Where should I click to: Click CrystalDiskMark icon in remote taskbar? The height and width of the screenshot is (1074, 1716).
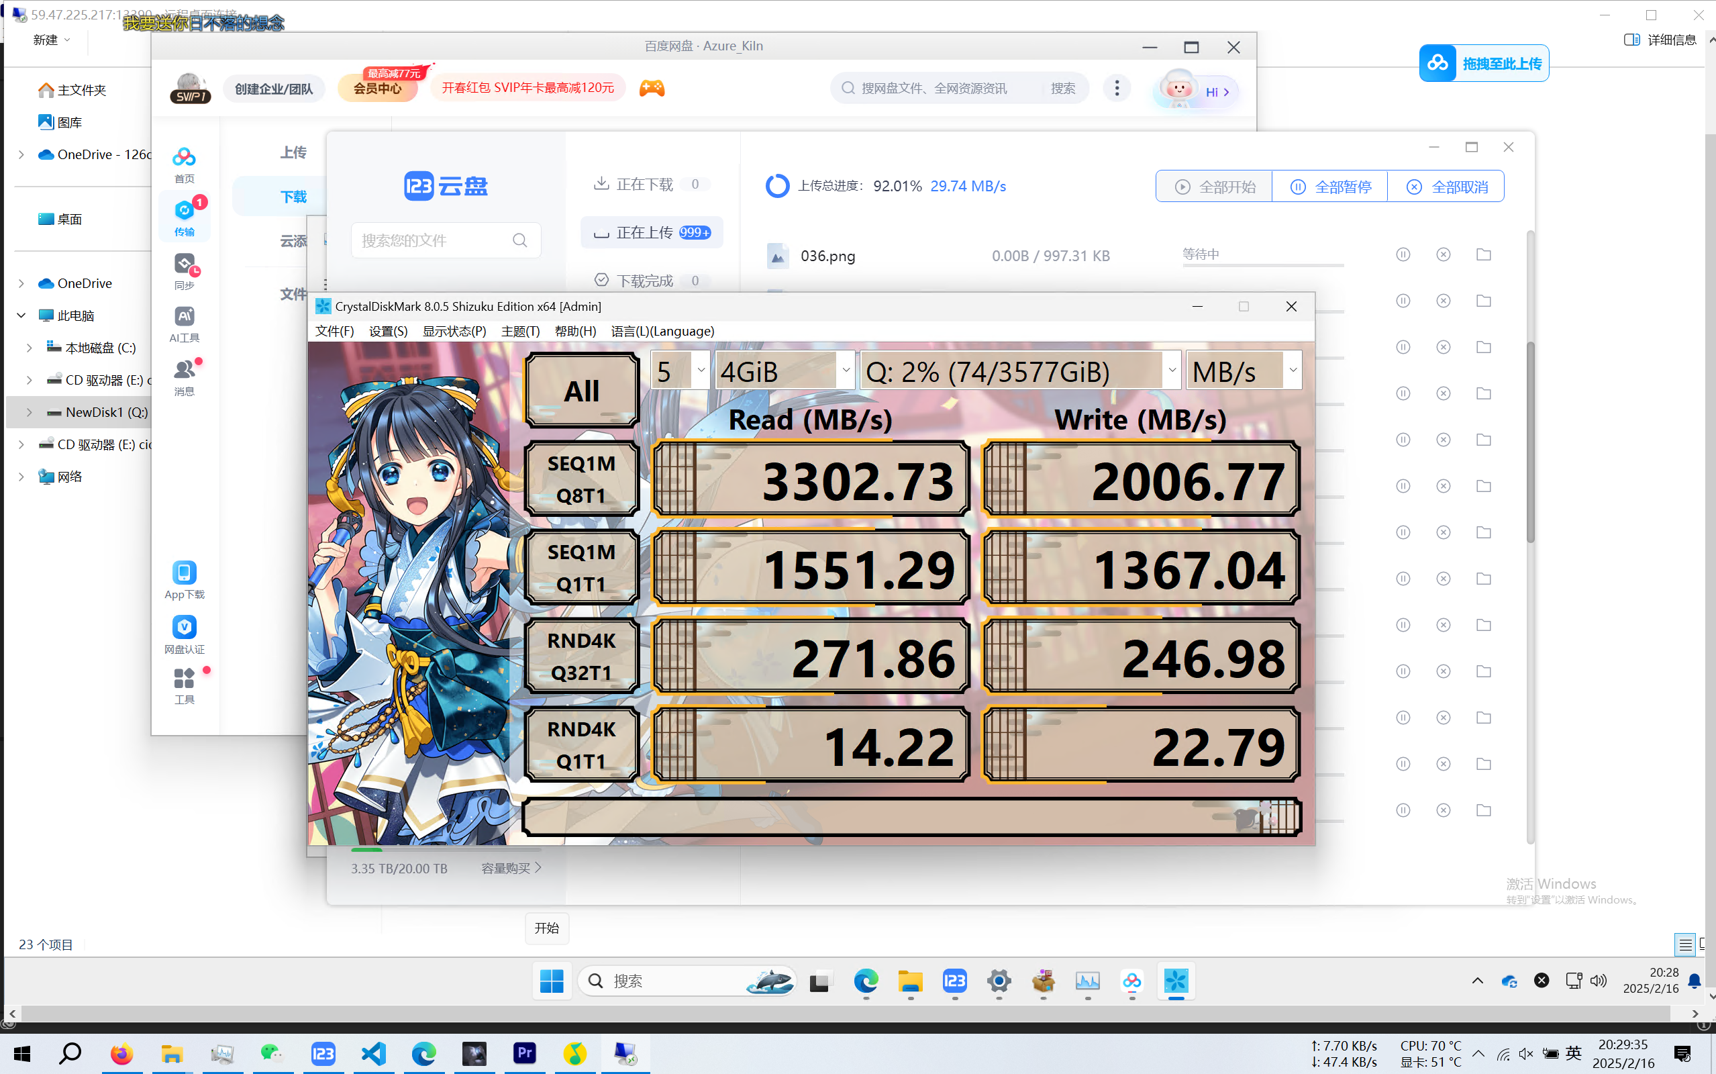click(1176, 981)
